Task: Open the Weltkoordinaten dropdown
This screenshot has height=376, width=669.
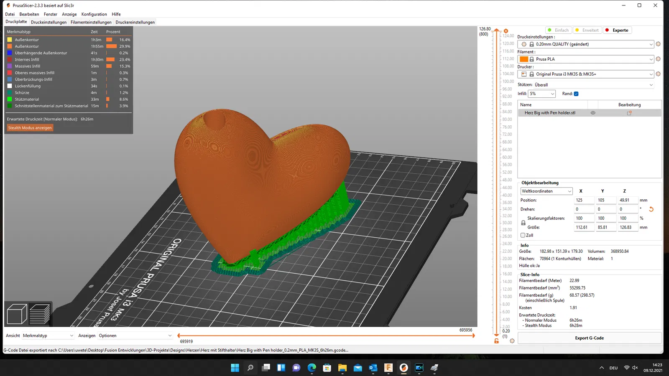Action: coord(546,191)
